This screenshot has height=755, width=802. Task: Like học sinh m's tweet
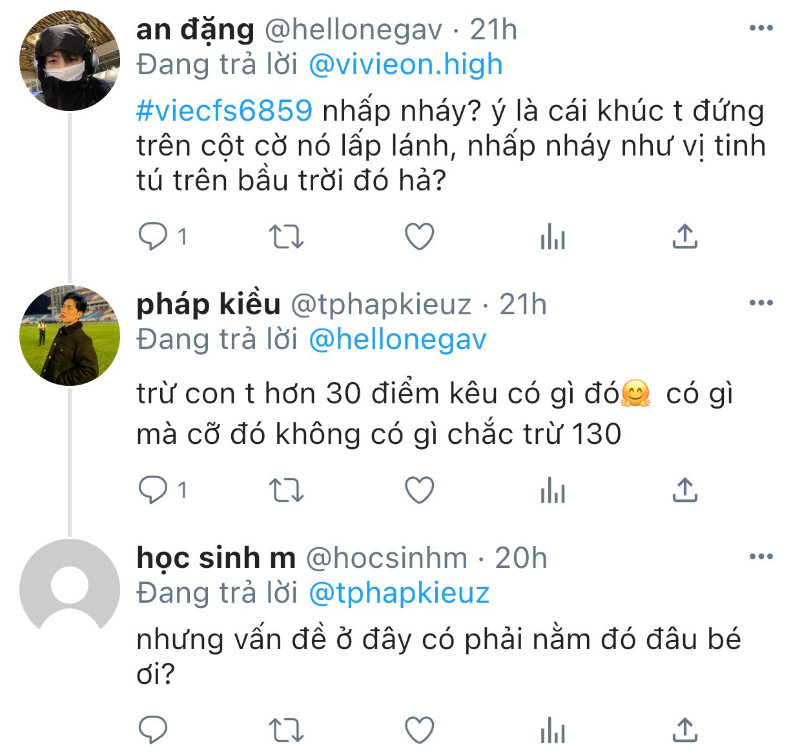(419, 730)
